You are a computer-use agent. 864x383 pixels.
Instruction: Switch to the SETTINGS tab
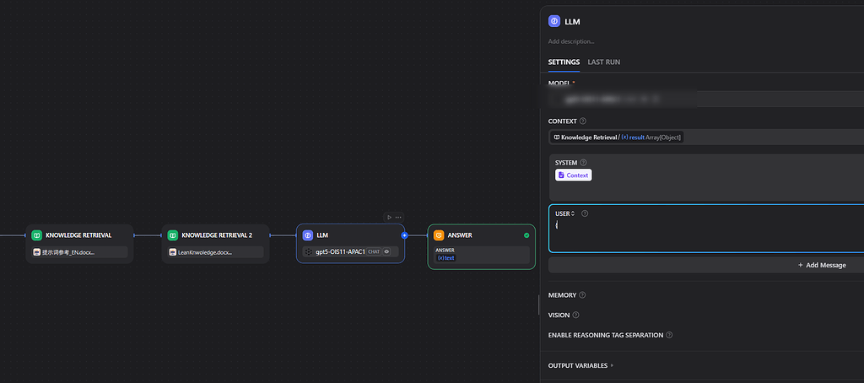[564, 62]
